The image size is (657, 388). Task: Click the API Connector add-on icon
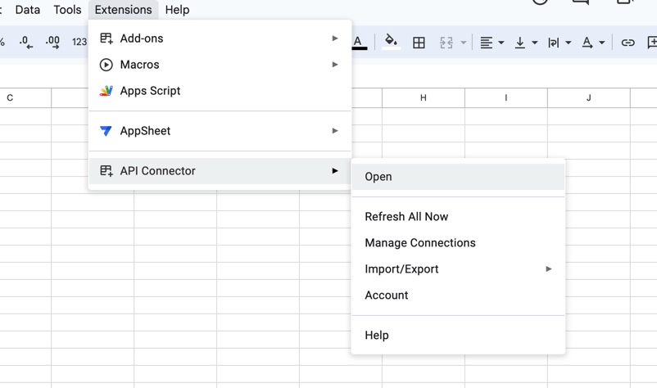[x=106, y=171]
